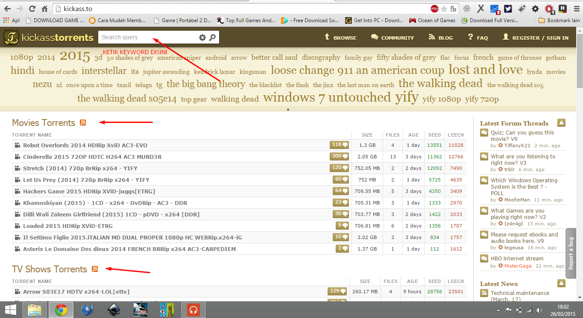
Task: Open Arrow S03E17 HDTV x264-LOL torrent
Action: tap(76, 292)
